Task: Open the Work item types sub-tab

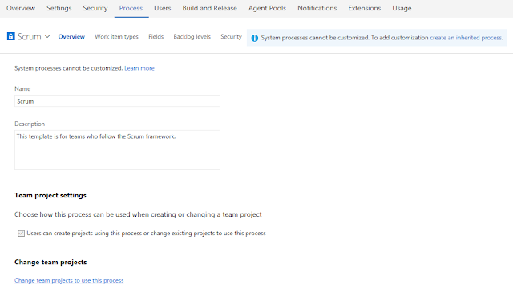Action: (x=116, y=36)
